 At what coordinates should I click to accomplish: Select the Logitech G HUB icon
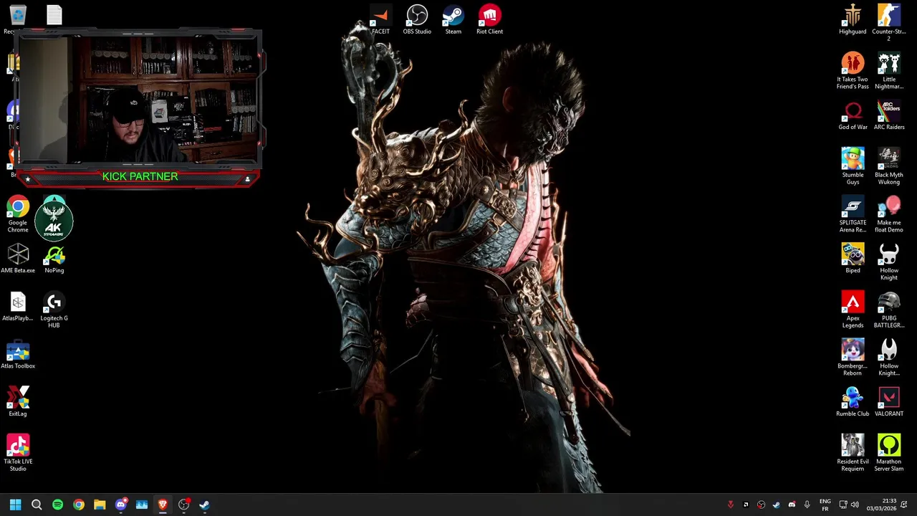tap(54, 310)
